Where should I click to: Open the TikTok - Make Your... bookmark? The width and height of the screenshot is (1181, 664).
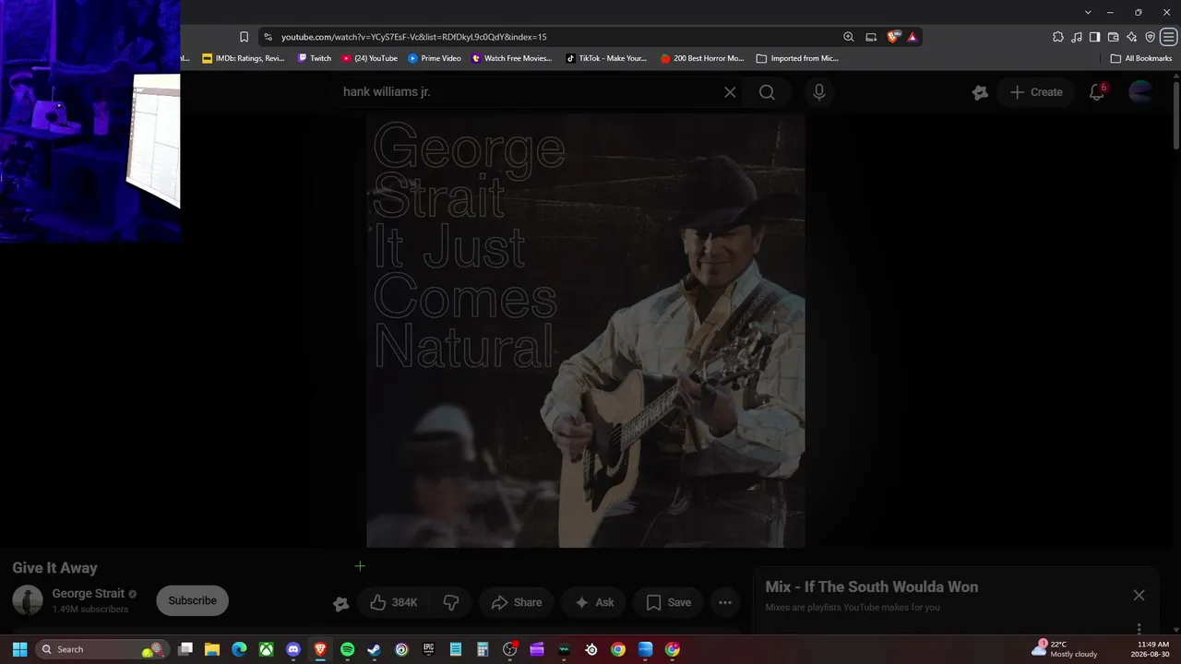tap(606, 58)
